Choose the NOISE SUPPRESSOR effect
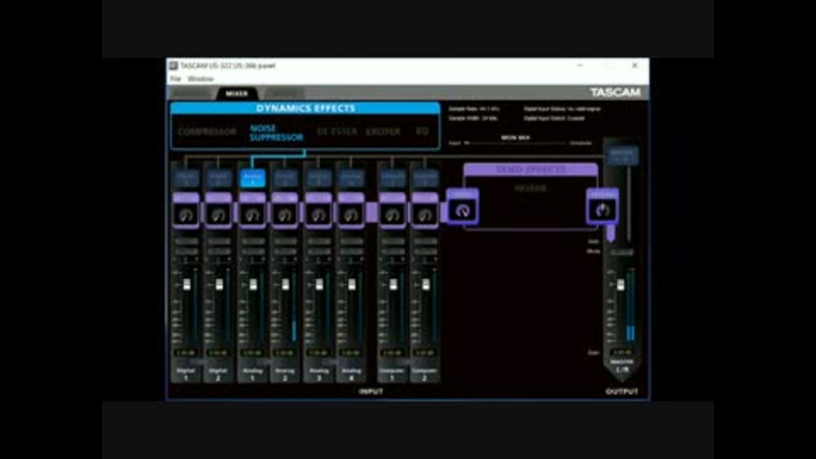 point(276,133)
